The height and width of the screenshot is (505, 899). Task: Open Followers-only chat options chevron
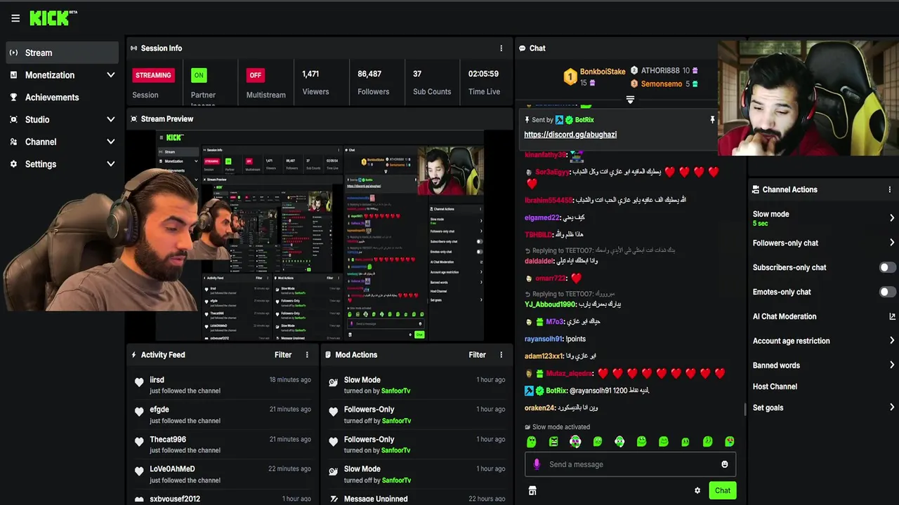(x=892, y=243)
